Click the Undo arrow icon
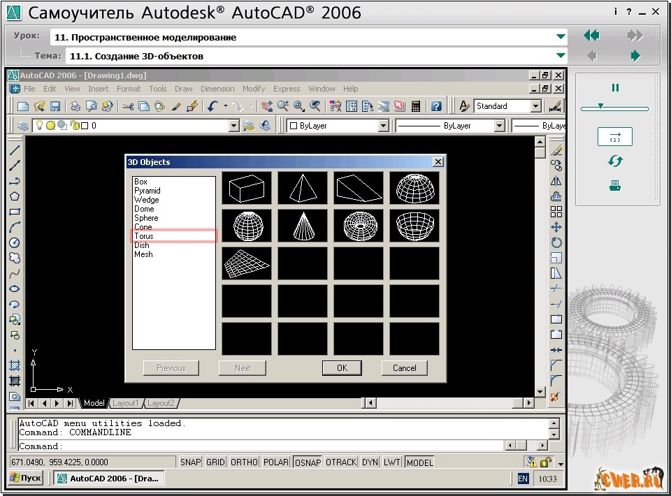This screenshot has width=671, height=496. (212, 106)
